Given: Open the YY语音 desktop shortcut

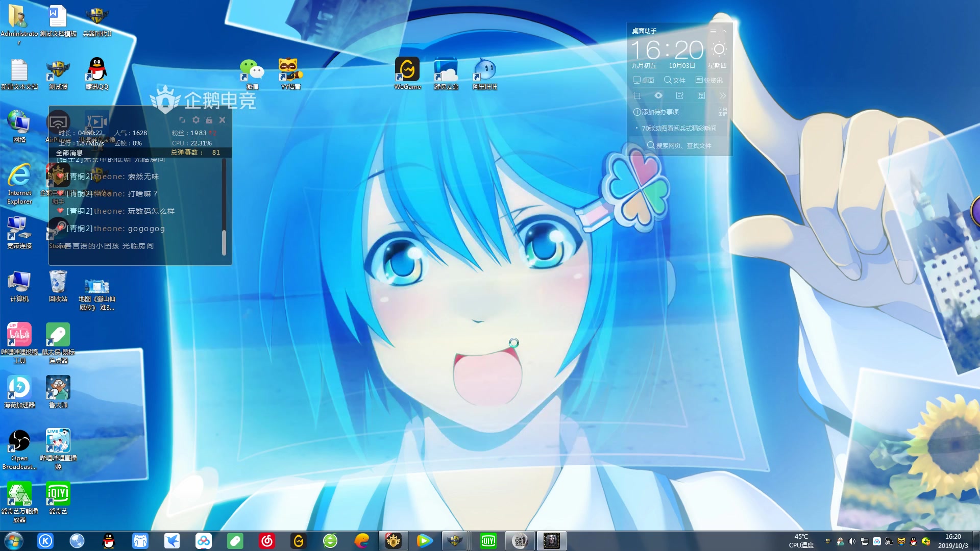Looking at the screenshot, I should tap(291, 74).
